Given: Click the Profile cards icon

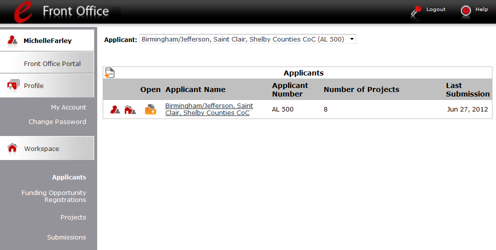Looking at the screenshot, I should [x=13, y=85].
